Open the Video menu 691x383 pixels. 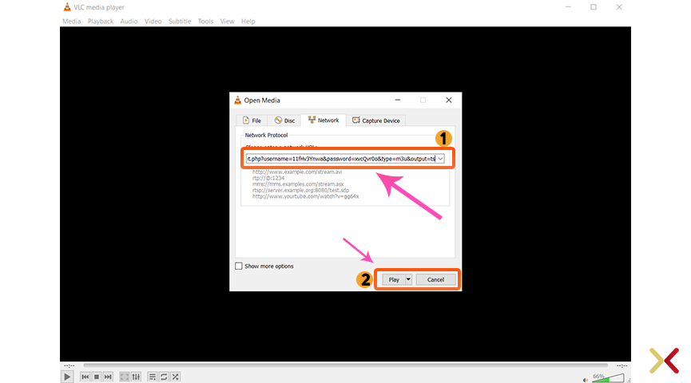point(153,21)
